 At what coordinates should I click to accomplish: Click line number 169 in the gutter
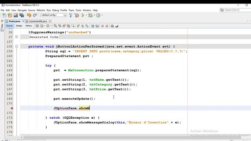point(9,99)
